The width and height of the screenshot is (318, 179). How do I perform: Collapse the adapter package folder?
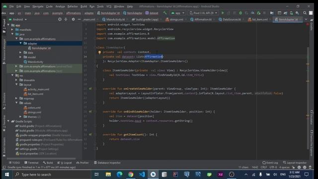click(x=20, y=43)
